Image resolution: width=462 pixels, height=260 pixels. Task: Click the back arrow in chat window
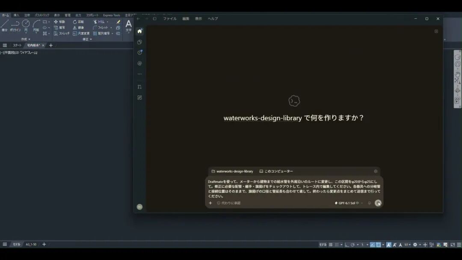coord(138,18)
